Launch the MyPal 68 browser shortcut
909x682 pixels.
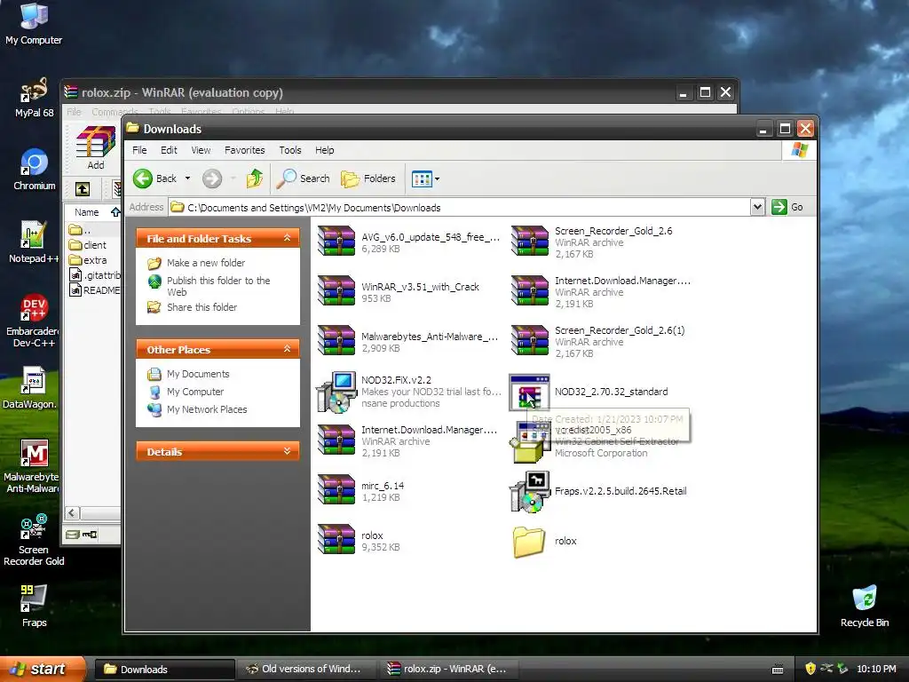[34, 97]
